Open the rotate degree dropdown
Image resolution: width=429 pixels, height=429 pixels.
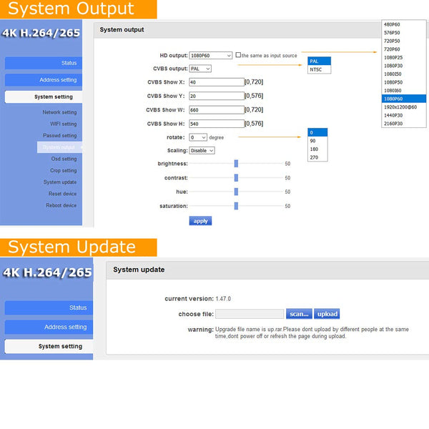pos(198,137)
